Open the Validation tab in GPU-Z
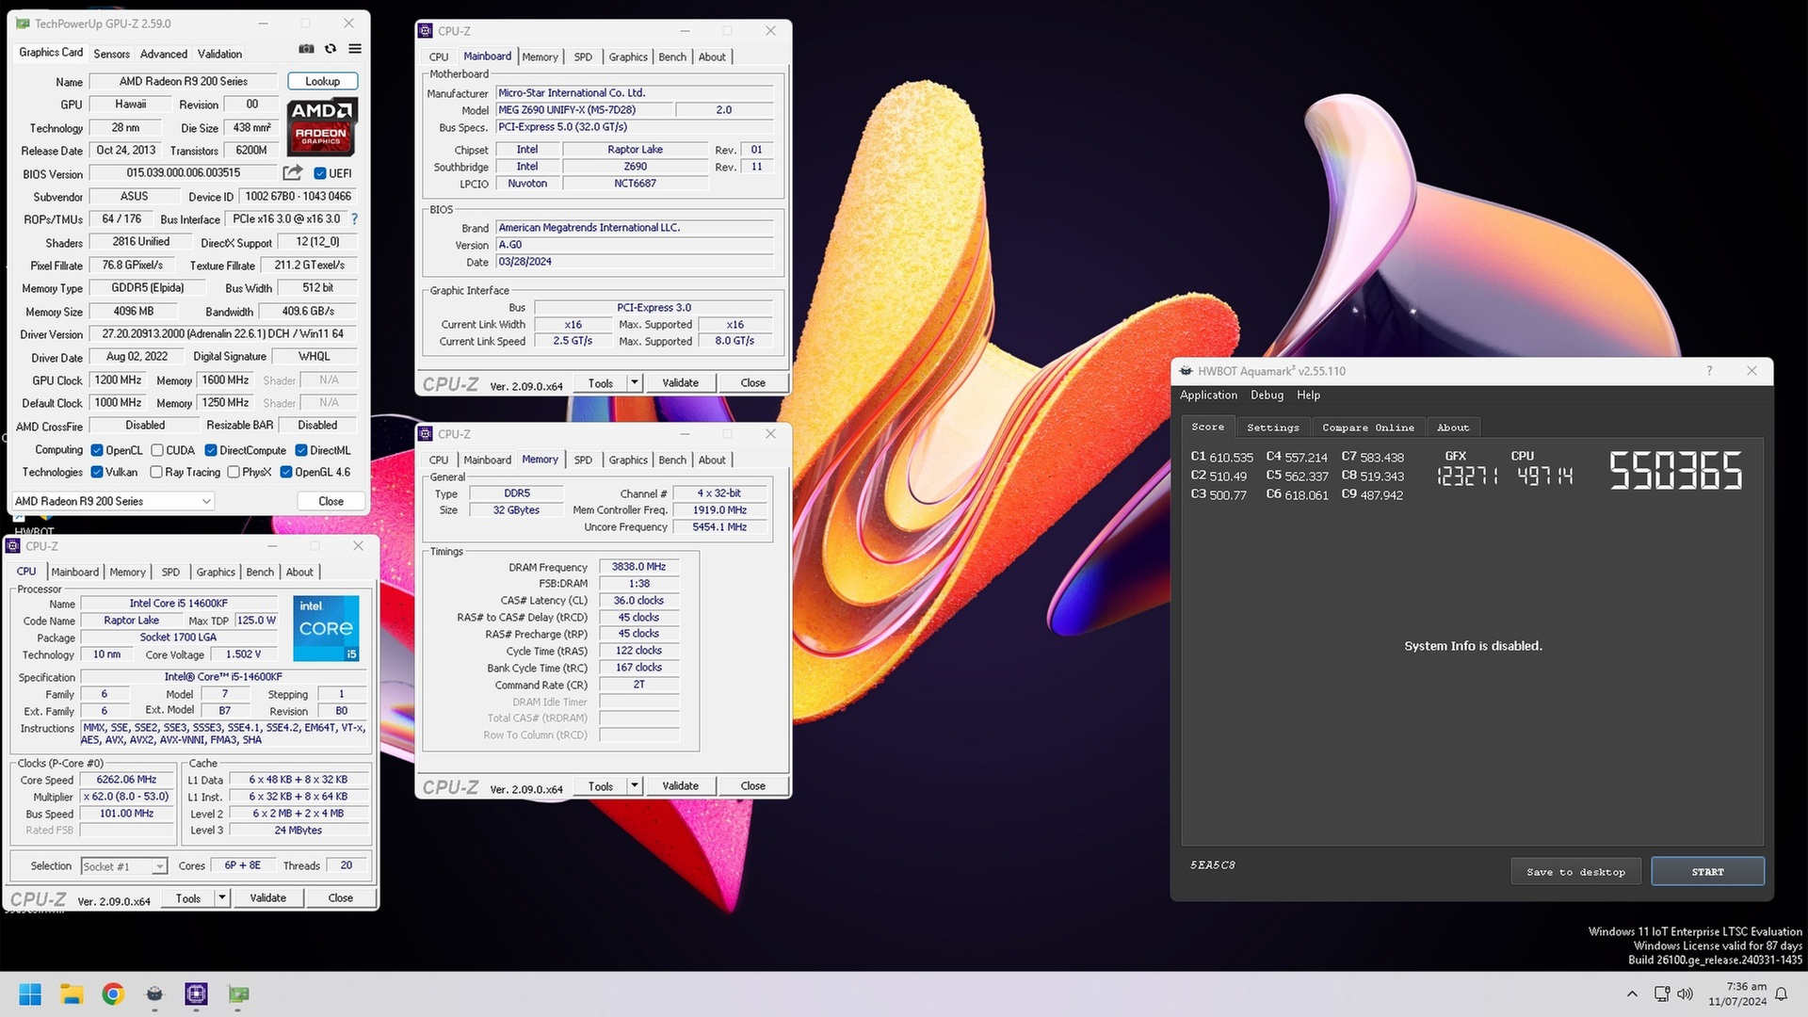This screenshot has width=1808, height=1017. tap(219, 54)
